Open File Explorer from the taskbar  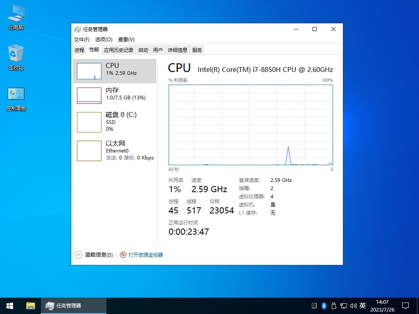click(x=30, y=305)
